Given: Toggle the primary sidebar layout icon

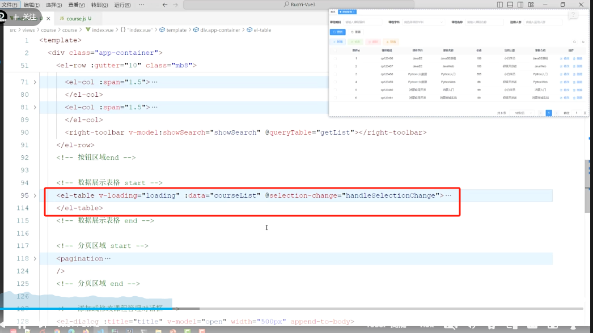Looking at the screenshot, I should (500, 5).
